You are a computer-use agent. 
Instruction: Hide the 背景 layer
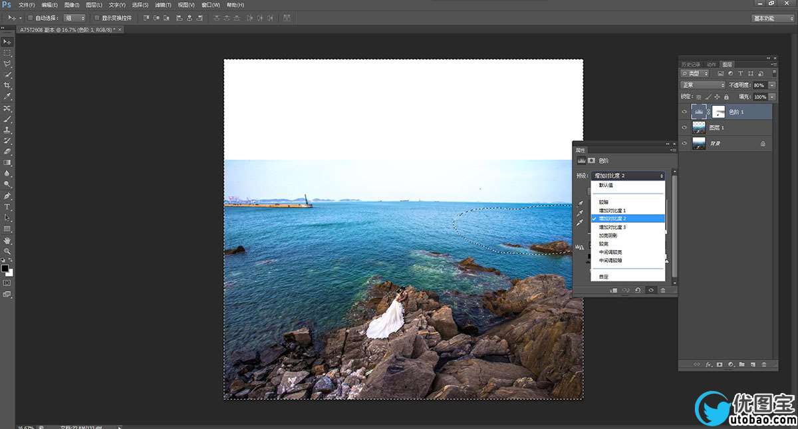(684, 143)
